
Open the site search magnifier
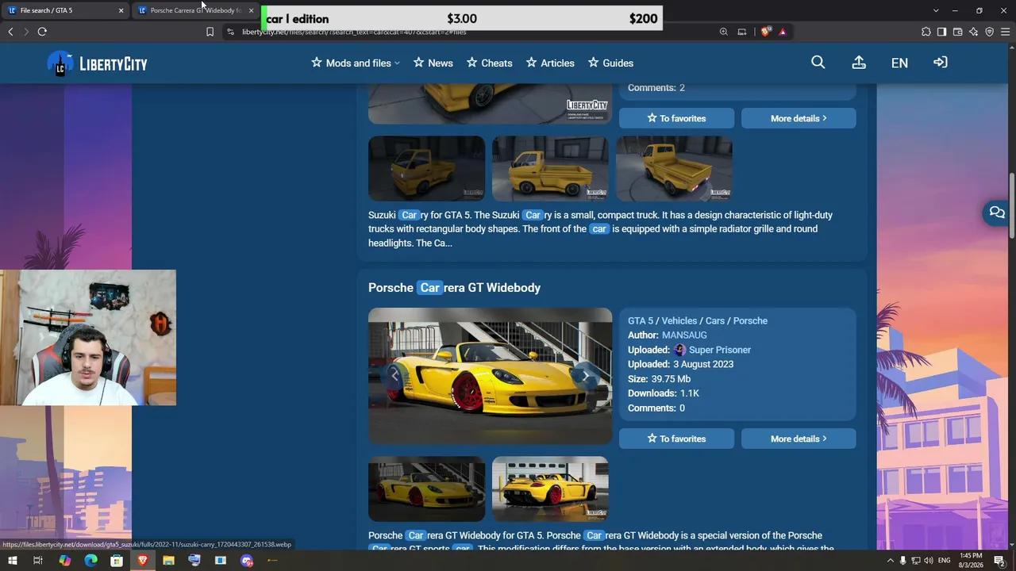pos(818,63)
